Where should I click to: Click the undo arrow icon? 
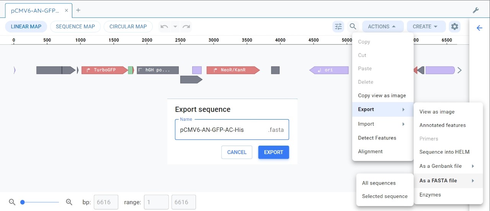click(x=164, y=26)
